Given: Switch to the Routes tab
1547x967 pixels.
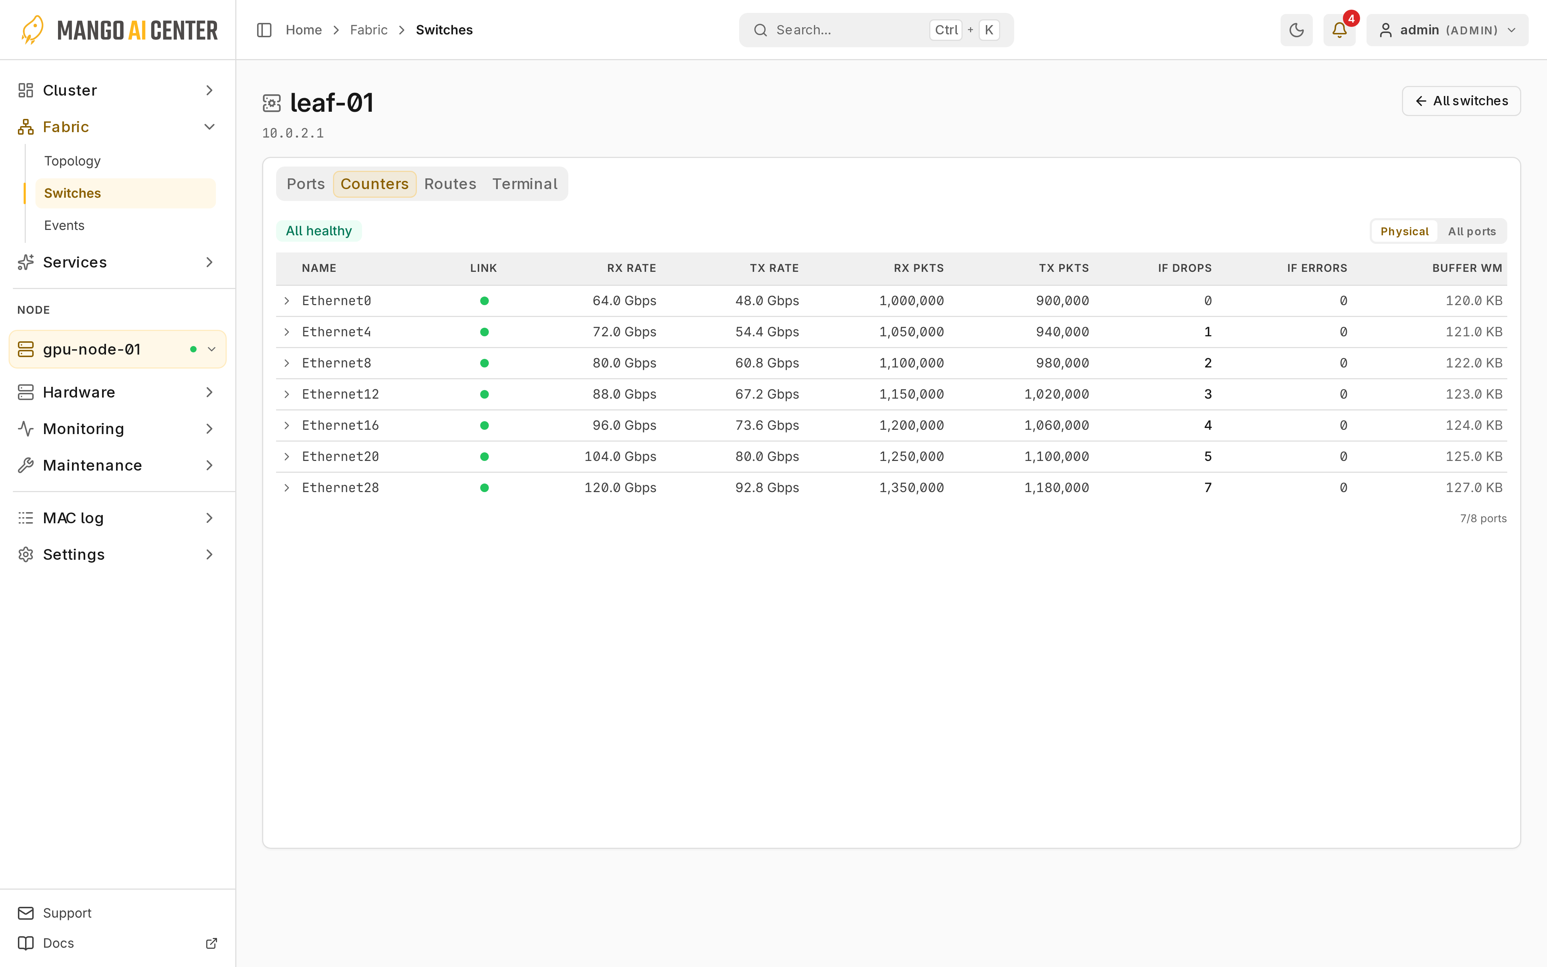Looking at the screenshot, I should tap(450, 184).
